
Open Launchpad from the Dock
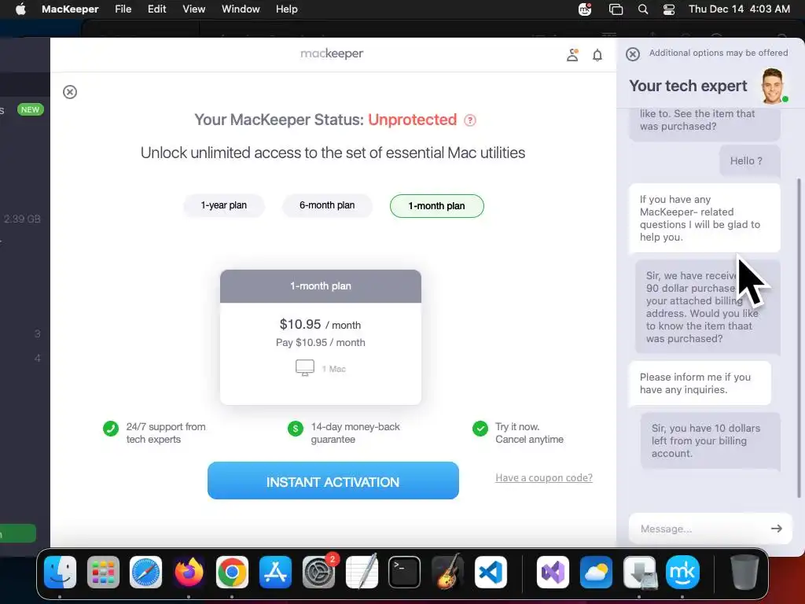click(103, 572)
